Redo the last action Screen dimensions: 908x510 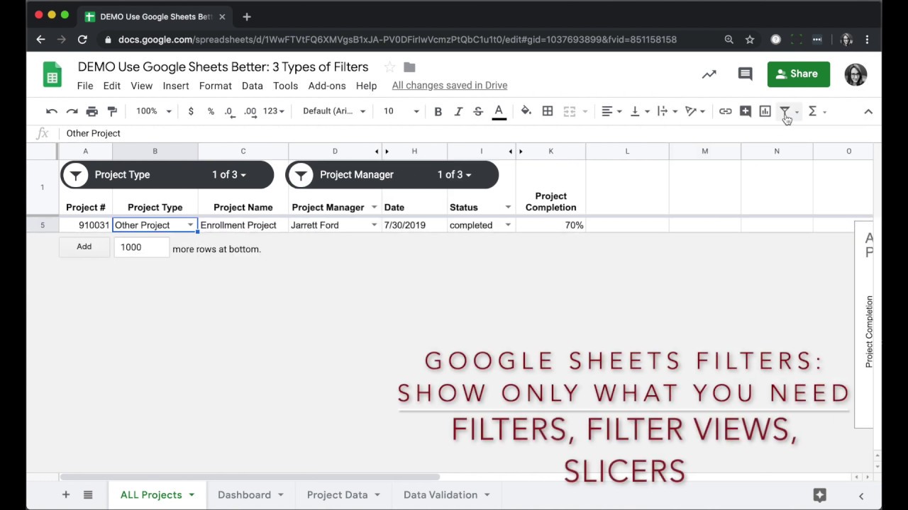coord(72,111)
